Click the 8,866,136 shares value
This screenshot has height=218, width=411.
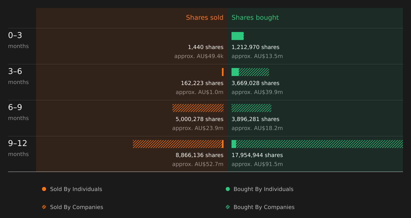199,155
